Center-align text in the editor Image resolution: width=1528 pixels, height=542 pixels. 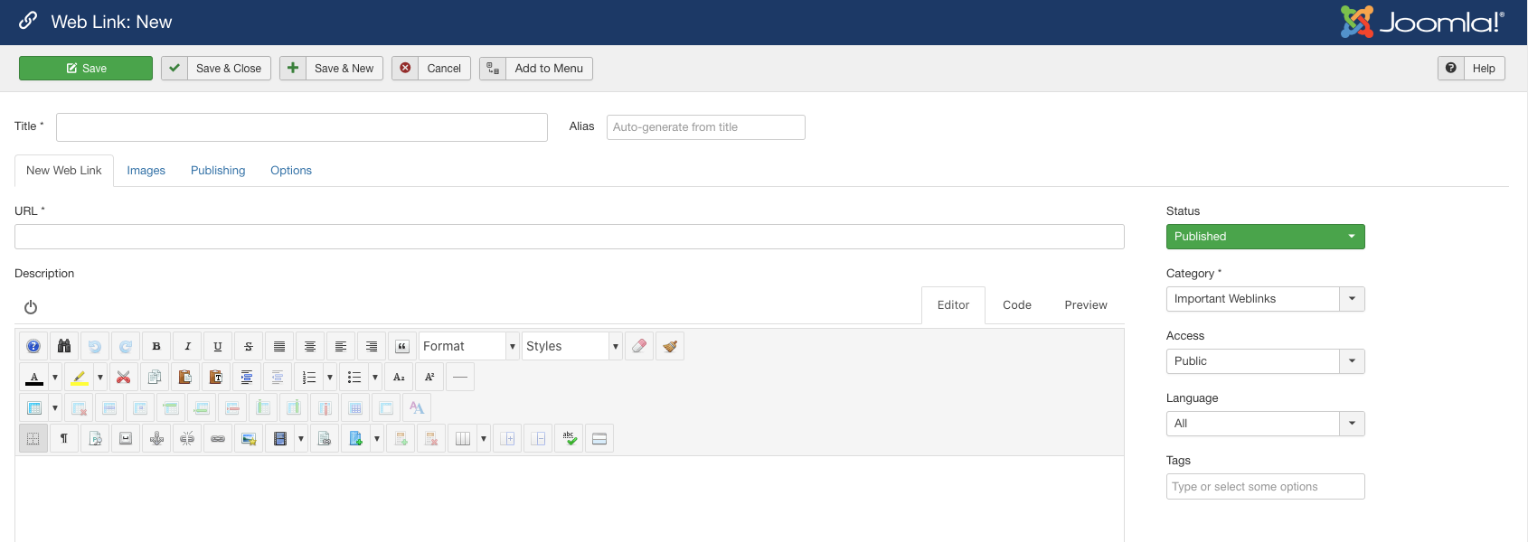point(310,346)
